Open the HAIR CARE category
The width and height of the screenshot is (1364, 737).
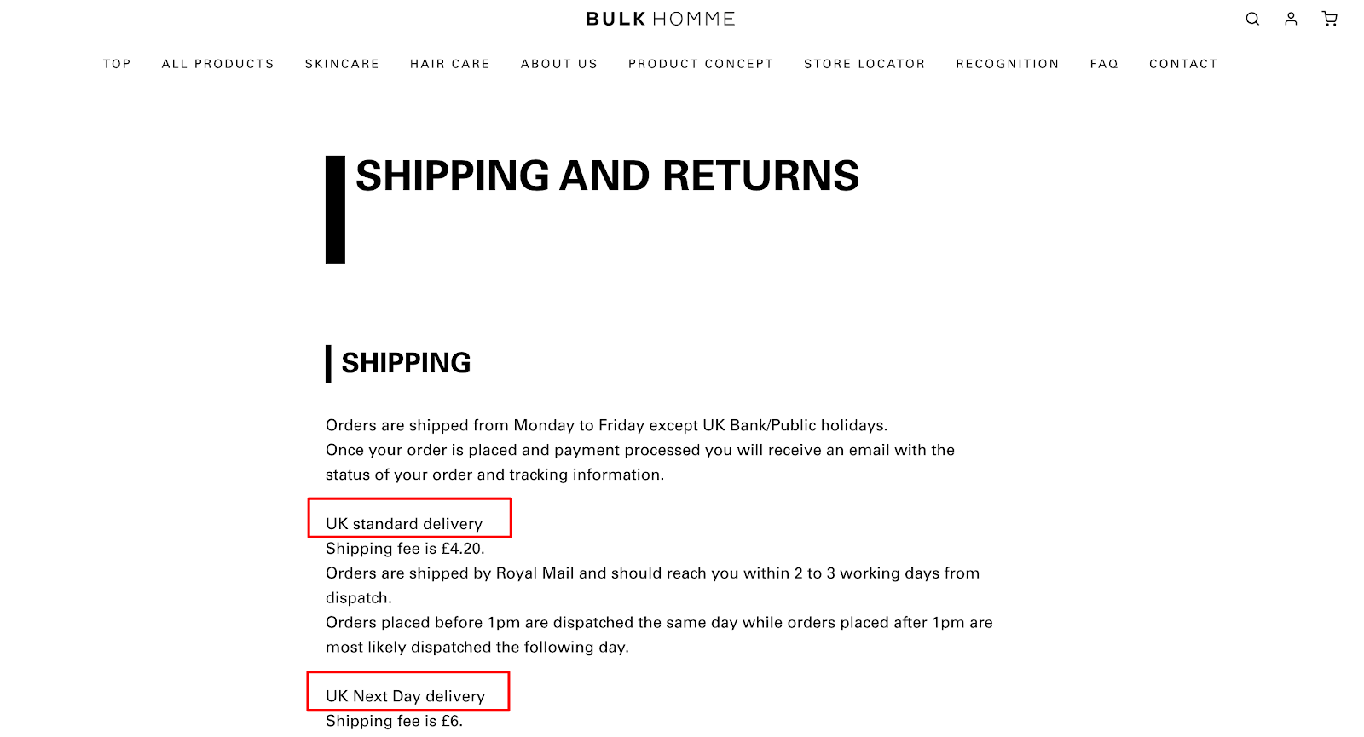[x=449, y=63]
